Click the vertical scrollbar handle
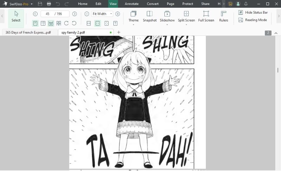Image resolution: width=281 pixels, height=171 pixels. coord(278,70)
